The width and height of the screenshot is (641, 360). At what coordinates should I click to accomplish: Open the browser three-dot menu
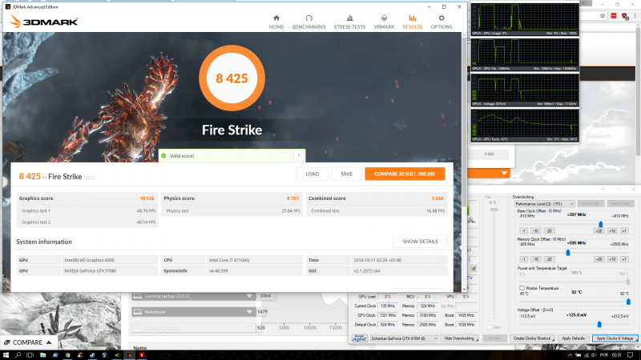tap(635, 16)
